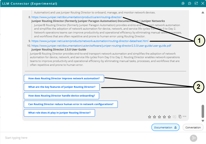Open chat history clock icon
The width and height of the screenshot is (206, 144).
click(x=190, y=3)
